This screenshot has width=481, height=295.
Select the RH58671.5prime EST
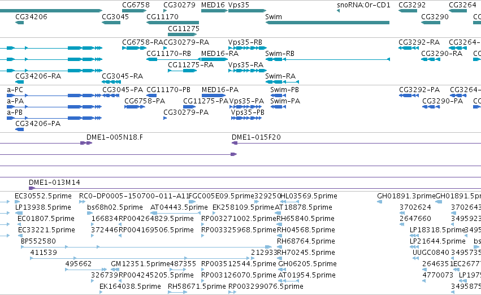click(177, 292)
